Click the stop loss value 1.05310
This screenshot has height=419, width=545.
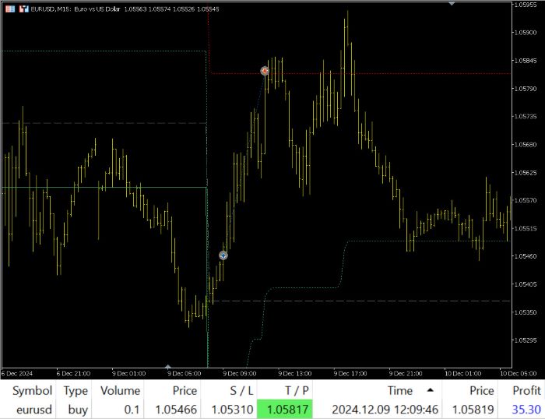pyautogui.click(x=232, y=410)
